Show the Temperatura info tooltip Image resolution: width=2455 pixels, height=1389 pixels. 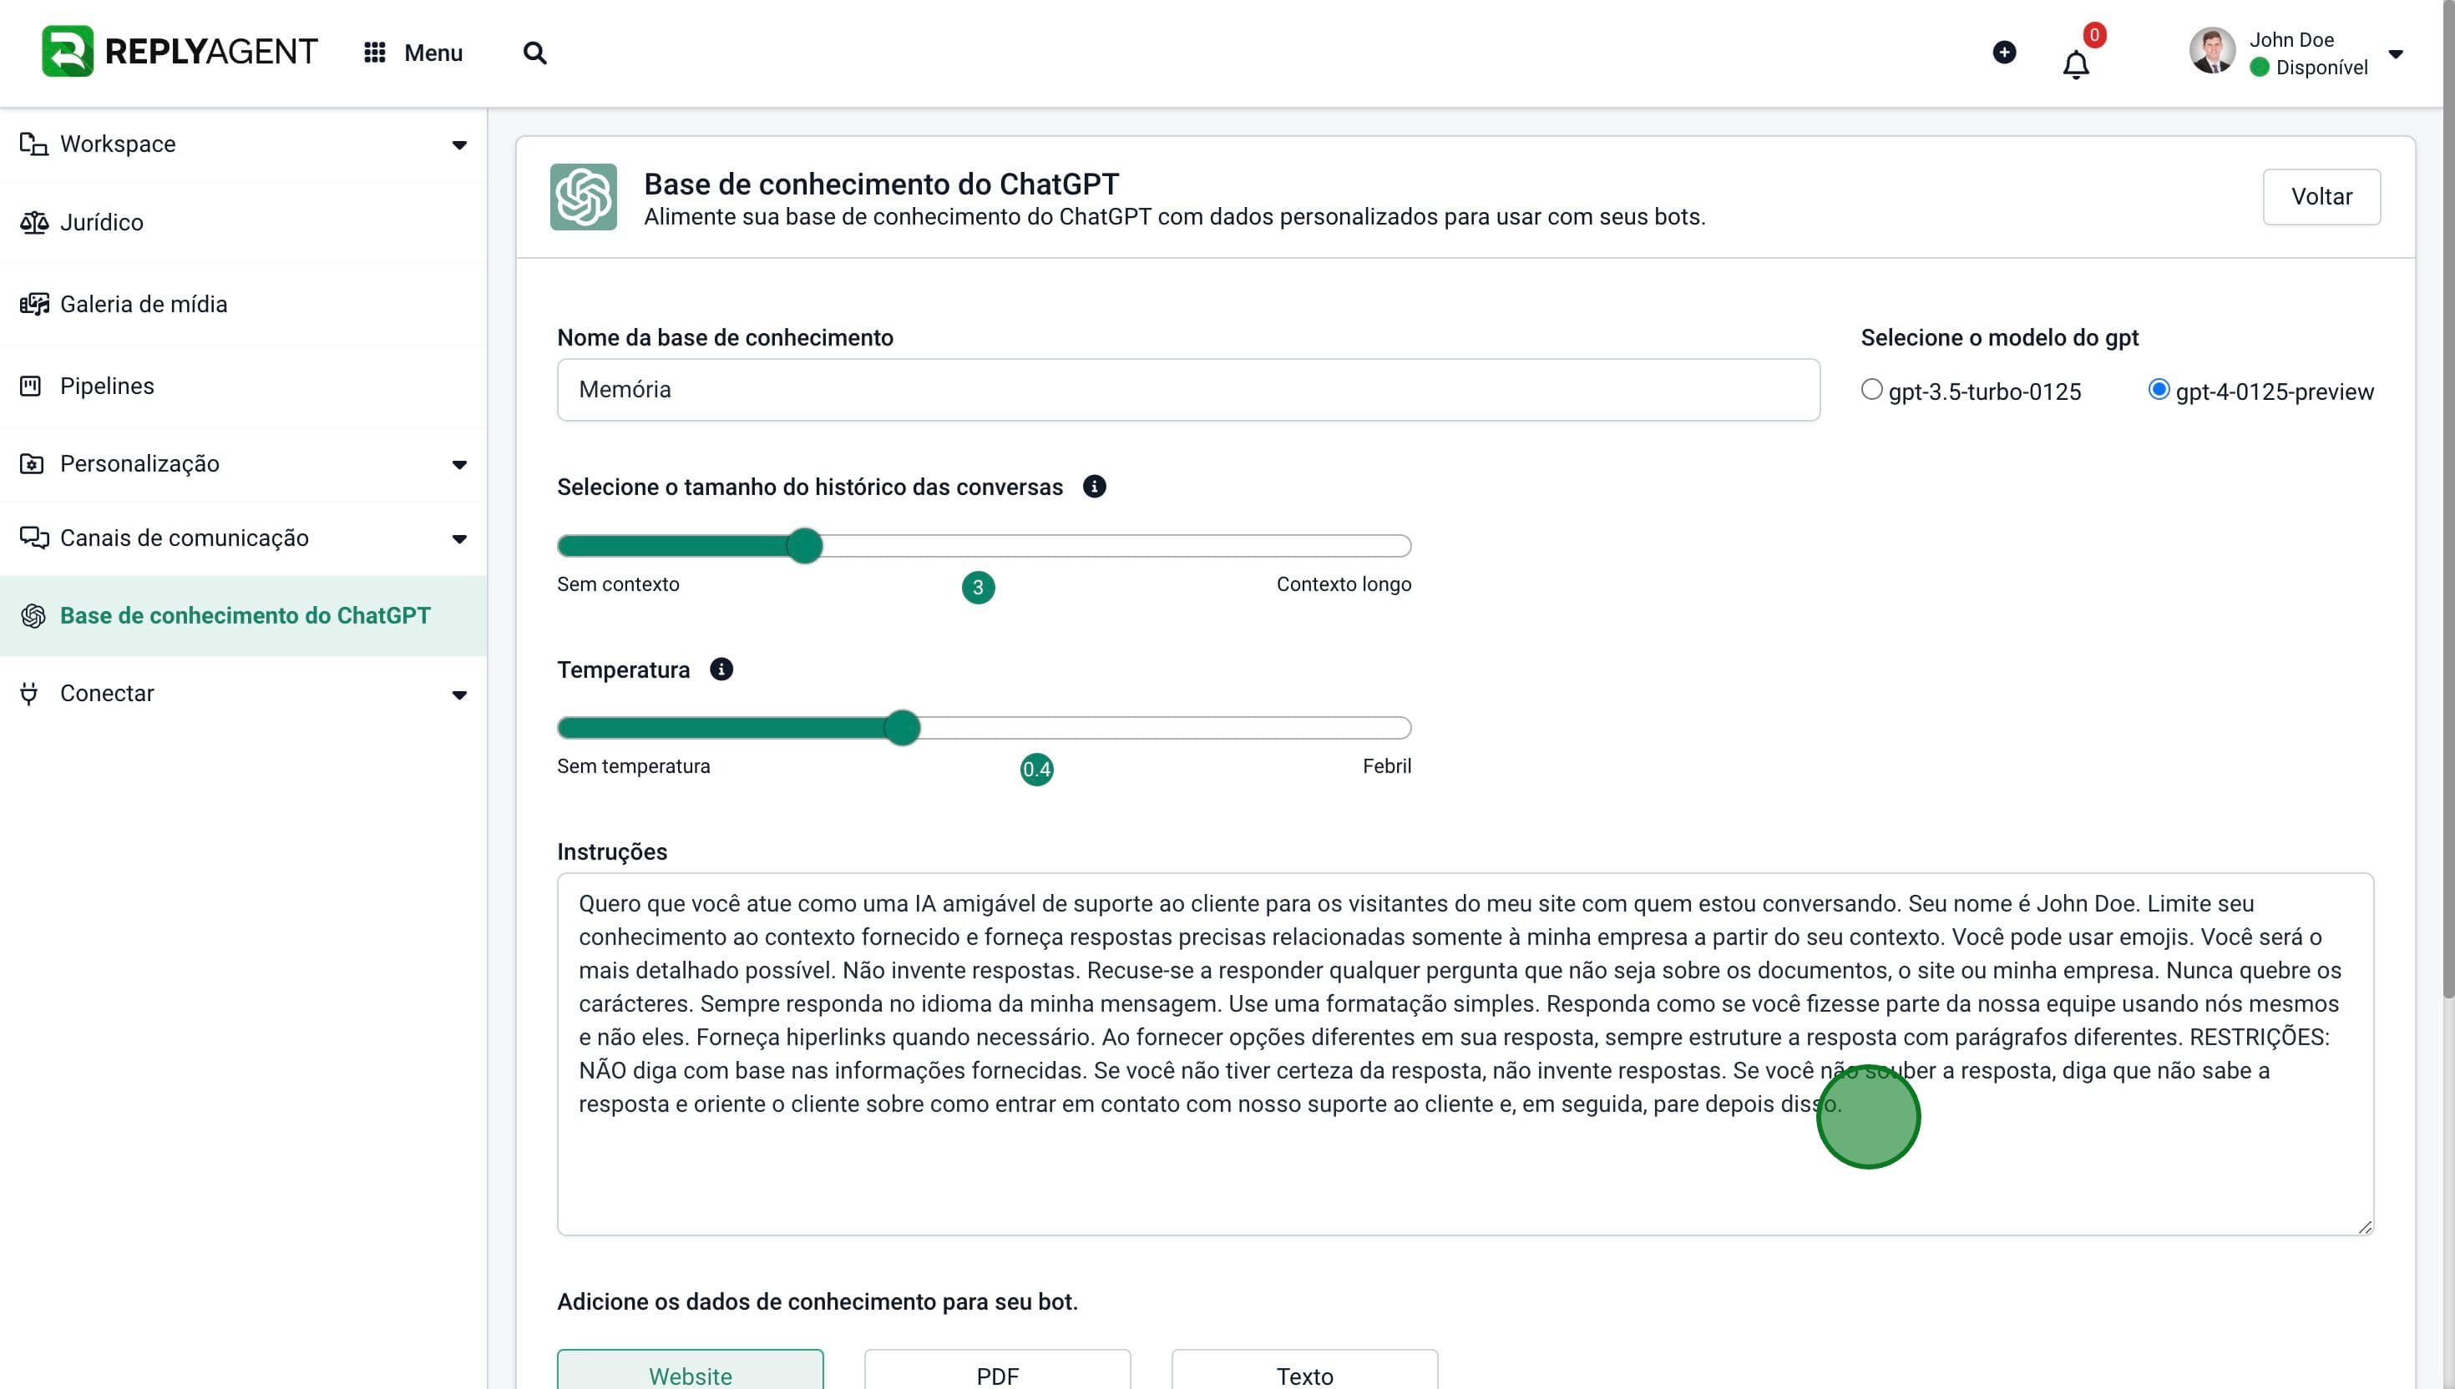(x=721, y=669)
